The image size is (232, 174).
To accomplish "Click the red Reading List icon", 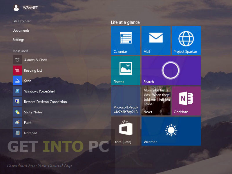I will coord(17,70).
